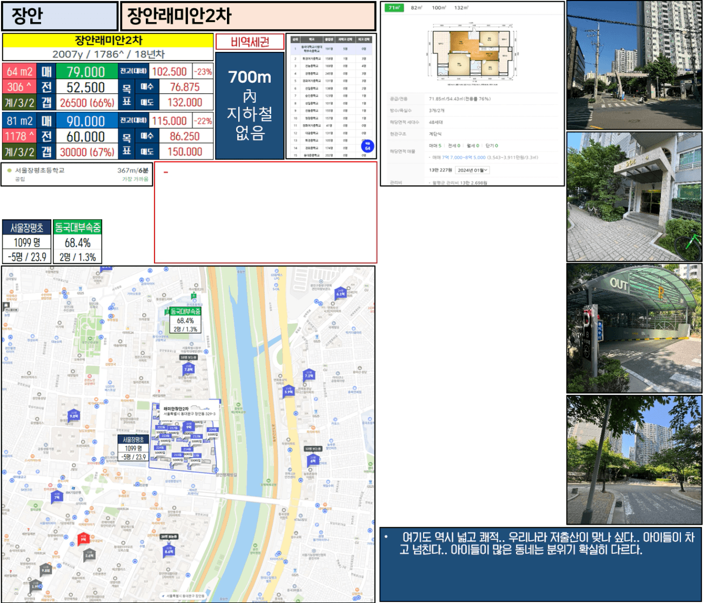Click the 30명 보는중 viewer badge
Screen dimensions: 703x603
click(x=169, y=537)
